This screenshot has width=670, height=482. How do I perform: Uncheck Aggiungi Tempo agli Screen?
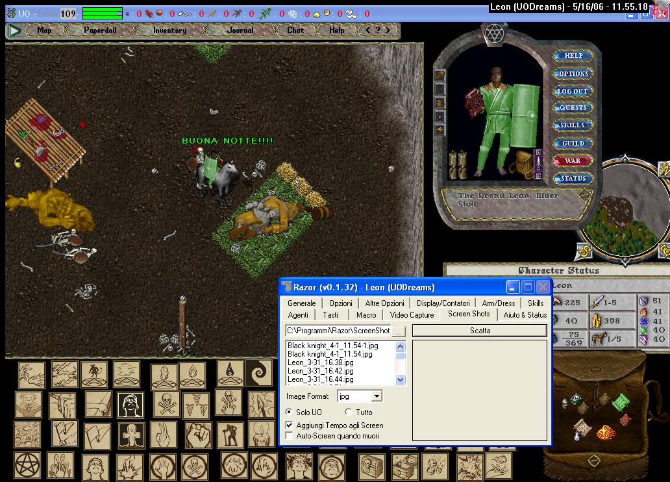290,425
